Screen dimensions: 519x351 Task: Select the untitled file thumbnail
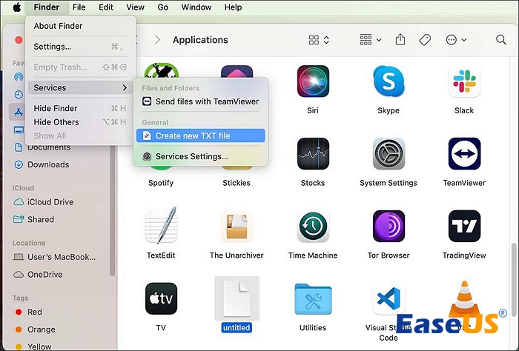tap(237, 298)
